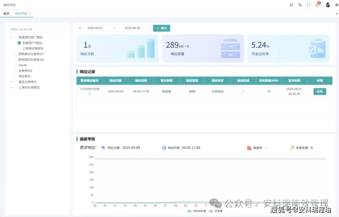Click the 查询 search button
This screenshot has height=217, width=339.
pyautogui.click(x=162, y=28)
